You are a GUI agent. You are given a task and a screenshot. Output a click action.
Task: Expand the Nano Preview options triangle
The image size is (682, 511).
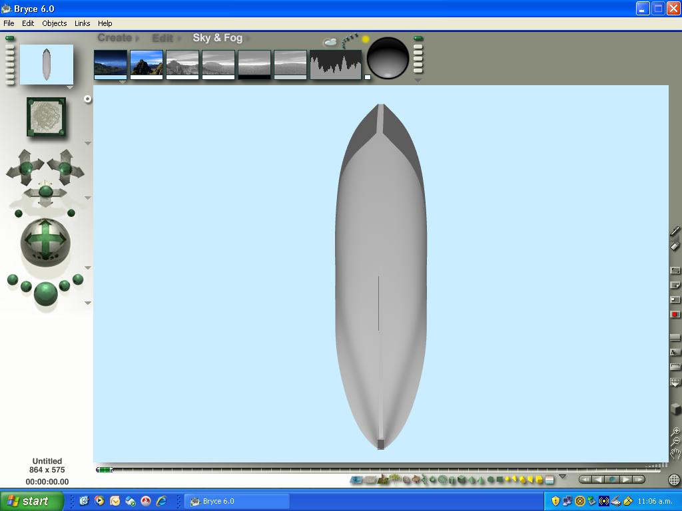(x=70, y=87)
